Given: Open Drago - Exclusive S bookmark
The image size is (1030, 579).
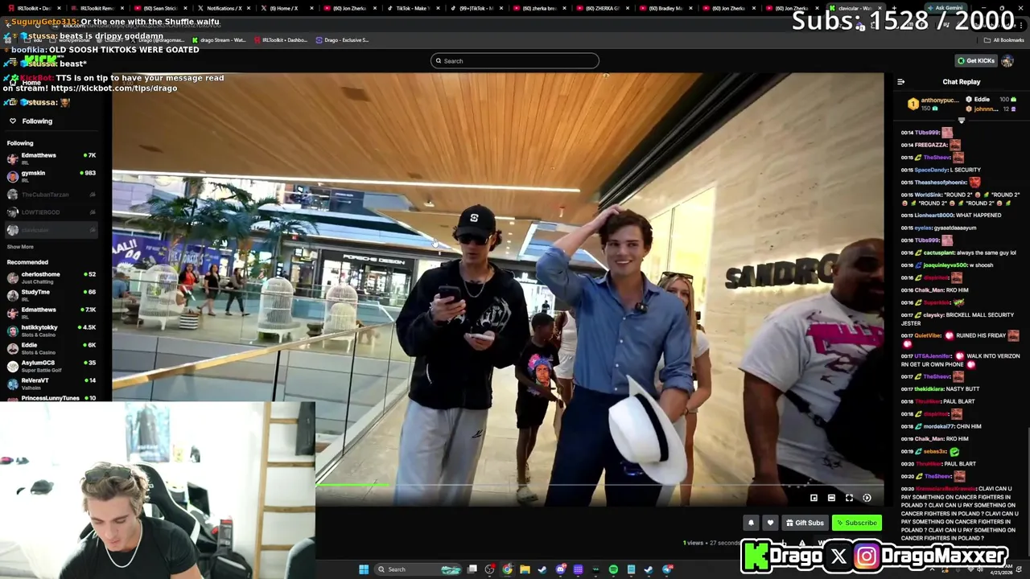Looking at the screenshot, I should pos(343,40).
